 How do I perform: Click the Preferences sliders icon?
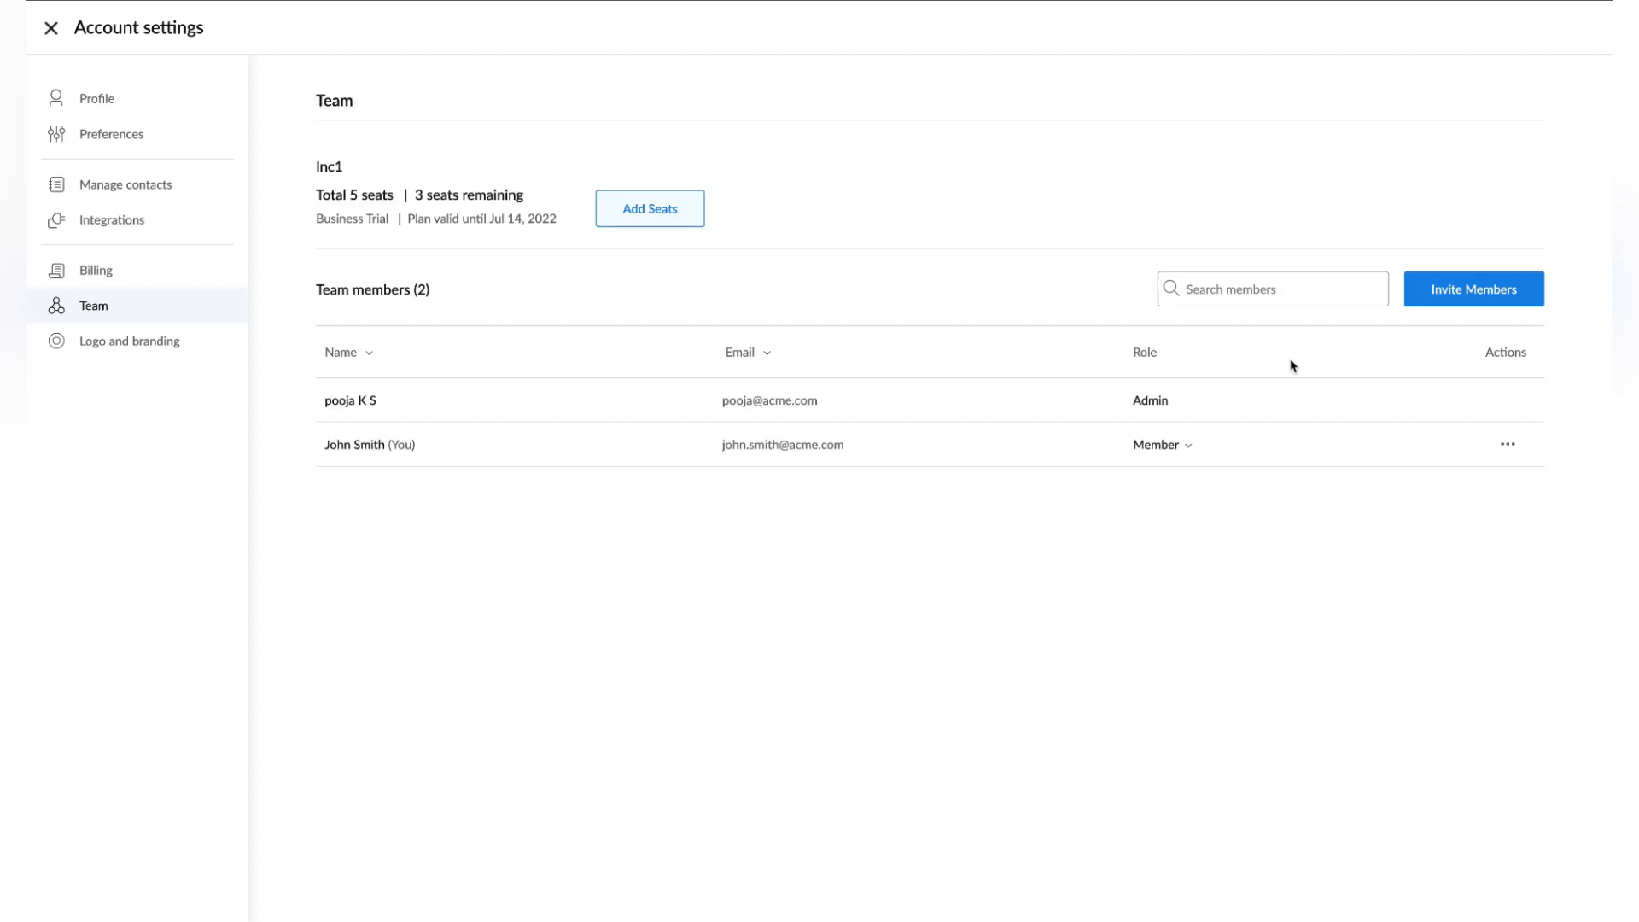[x=56, y=134]
